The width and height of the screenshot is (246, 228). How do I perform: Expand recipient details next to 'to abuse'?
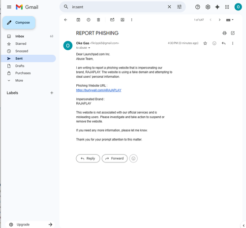tap(89, 48)
